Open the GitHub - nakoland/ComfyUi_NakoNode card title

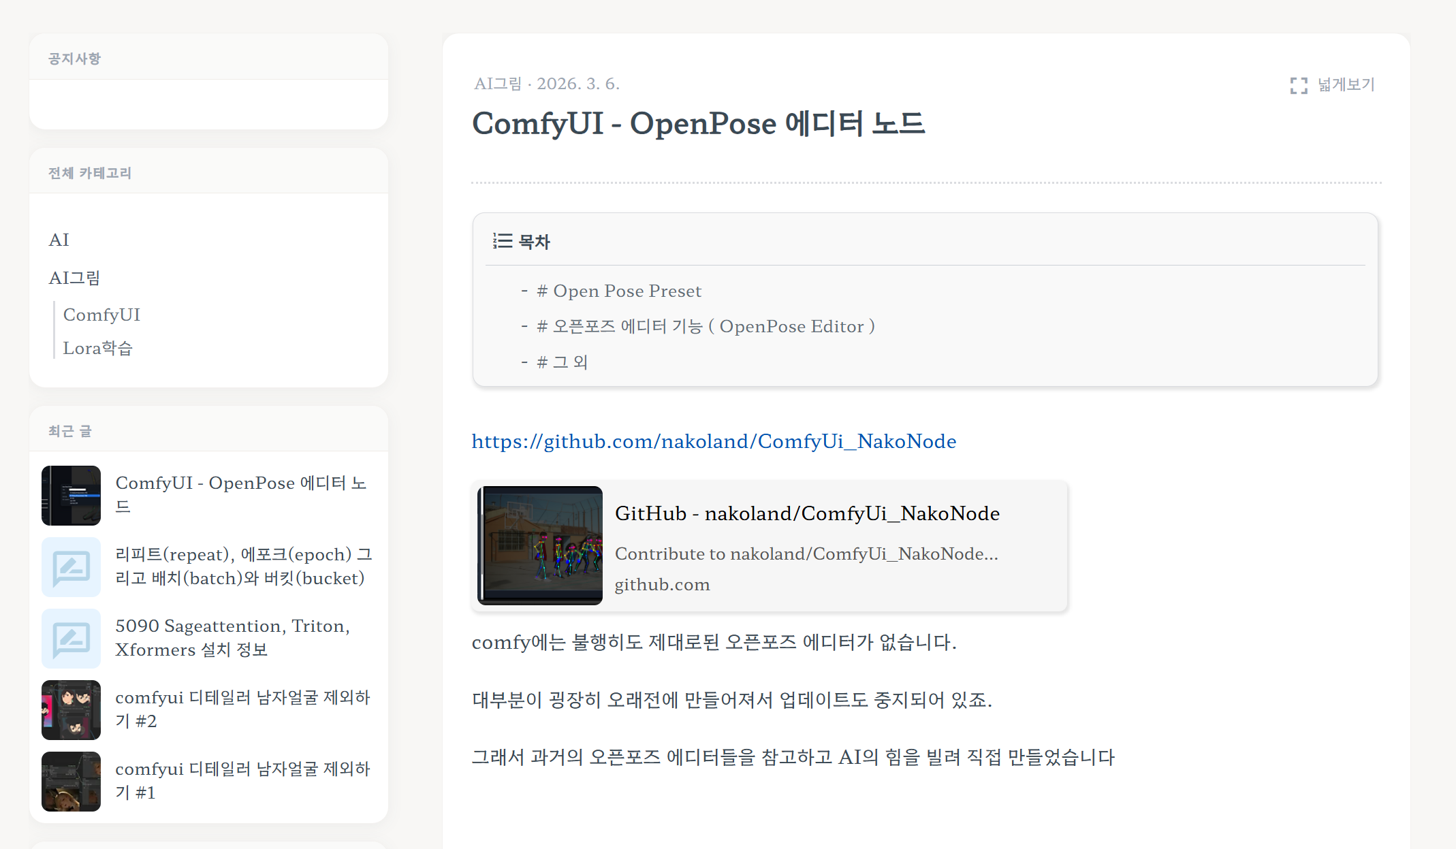pos(807,513)
